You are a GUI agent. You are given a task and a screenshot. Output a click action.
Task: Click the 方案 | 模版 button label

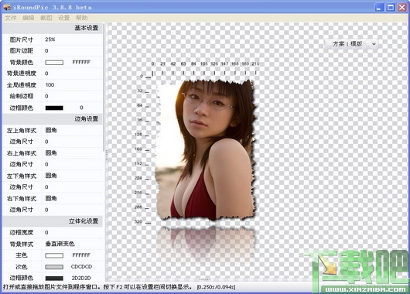coord(347,44)
